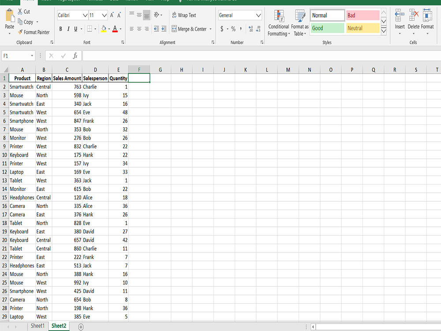Click Merge & Center
This screenshot has height=331, width=441.
click(189, 29)
